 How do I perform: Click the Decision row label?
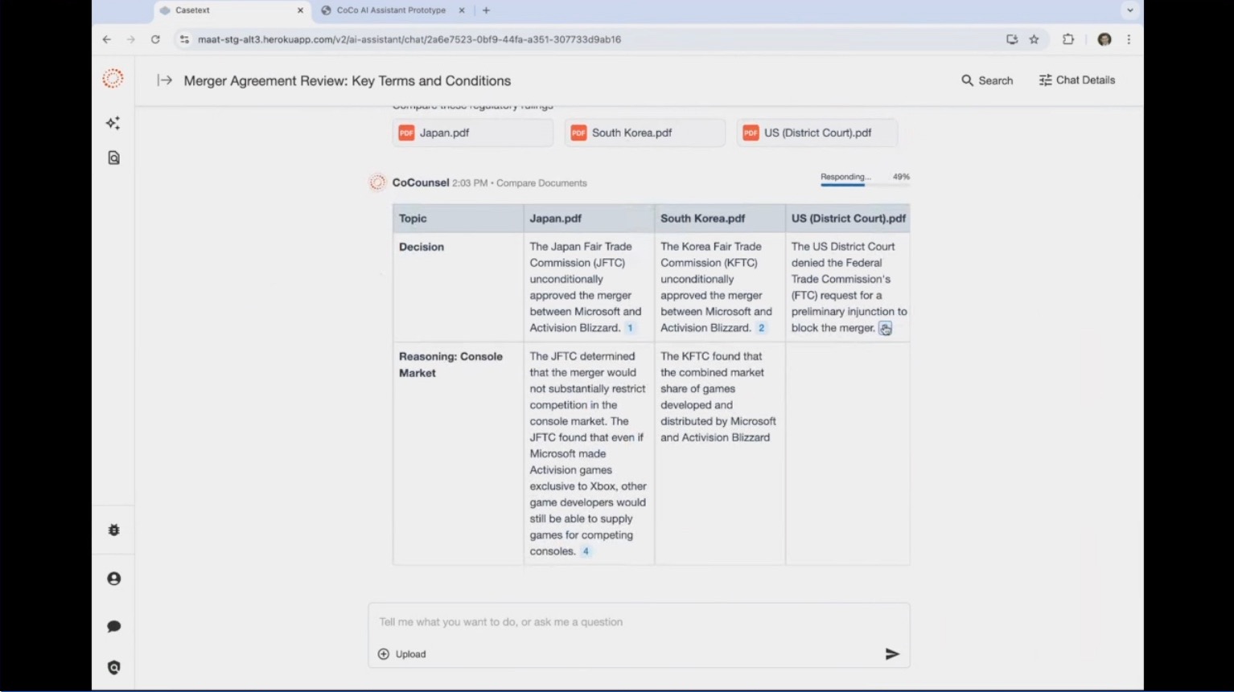(422, 247)
